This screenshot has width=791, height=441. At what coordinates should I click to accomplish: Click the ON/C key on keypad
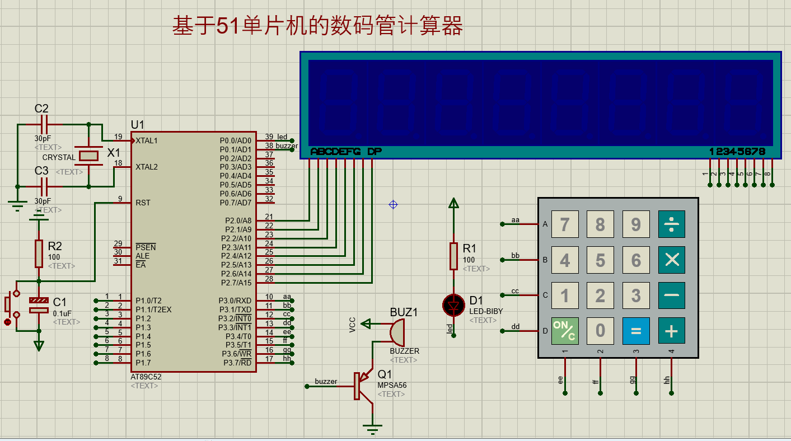(x=565, y=331)
